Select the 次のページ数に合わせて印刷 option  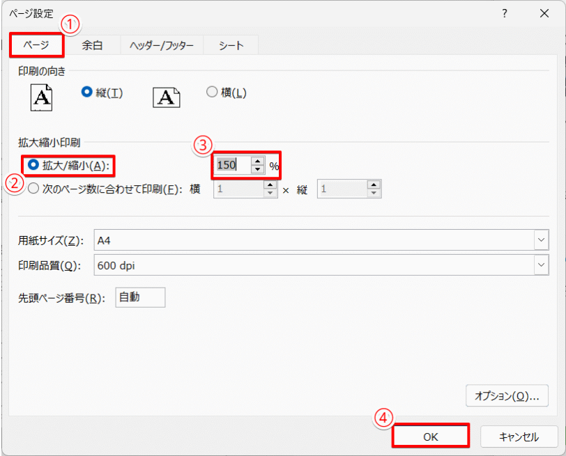point(33,188)
